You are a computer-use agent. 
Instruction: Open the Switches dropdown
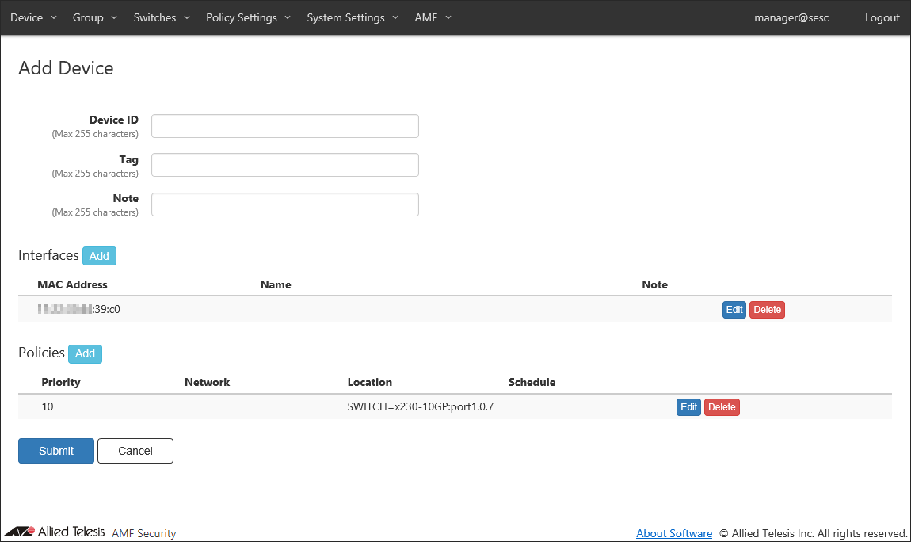[x=162, y=17]
